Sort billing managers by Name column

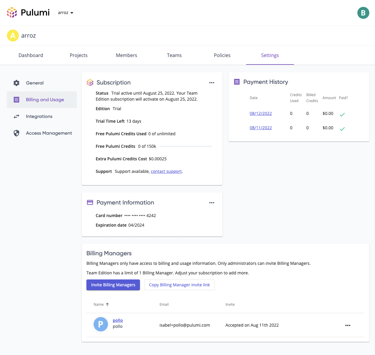pos(101,305)
